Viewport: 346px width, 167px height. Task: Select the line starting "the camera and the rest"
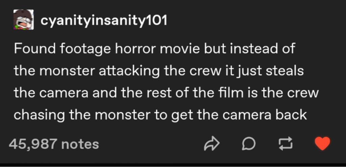click(166, 93)
